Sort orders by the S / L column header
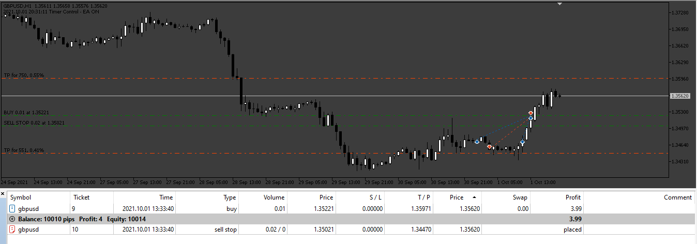 (x=375, y=197)
